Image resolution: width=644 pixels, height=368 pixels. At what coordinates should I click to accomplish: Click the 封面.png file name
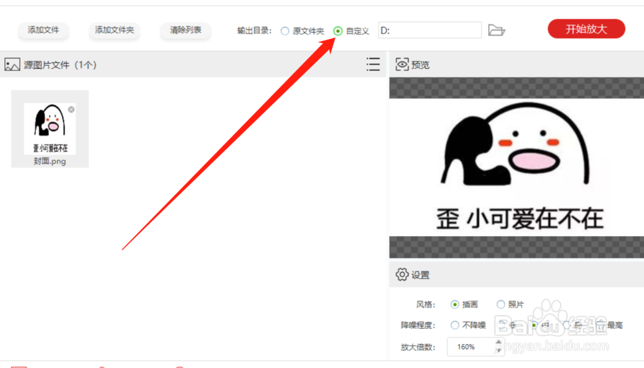pos(50,161)
